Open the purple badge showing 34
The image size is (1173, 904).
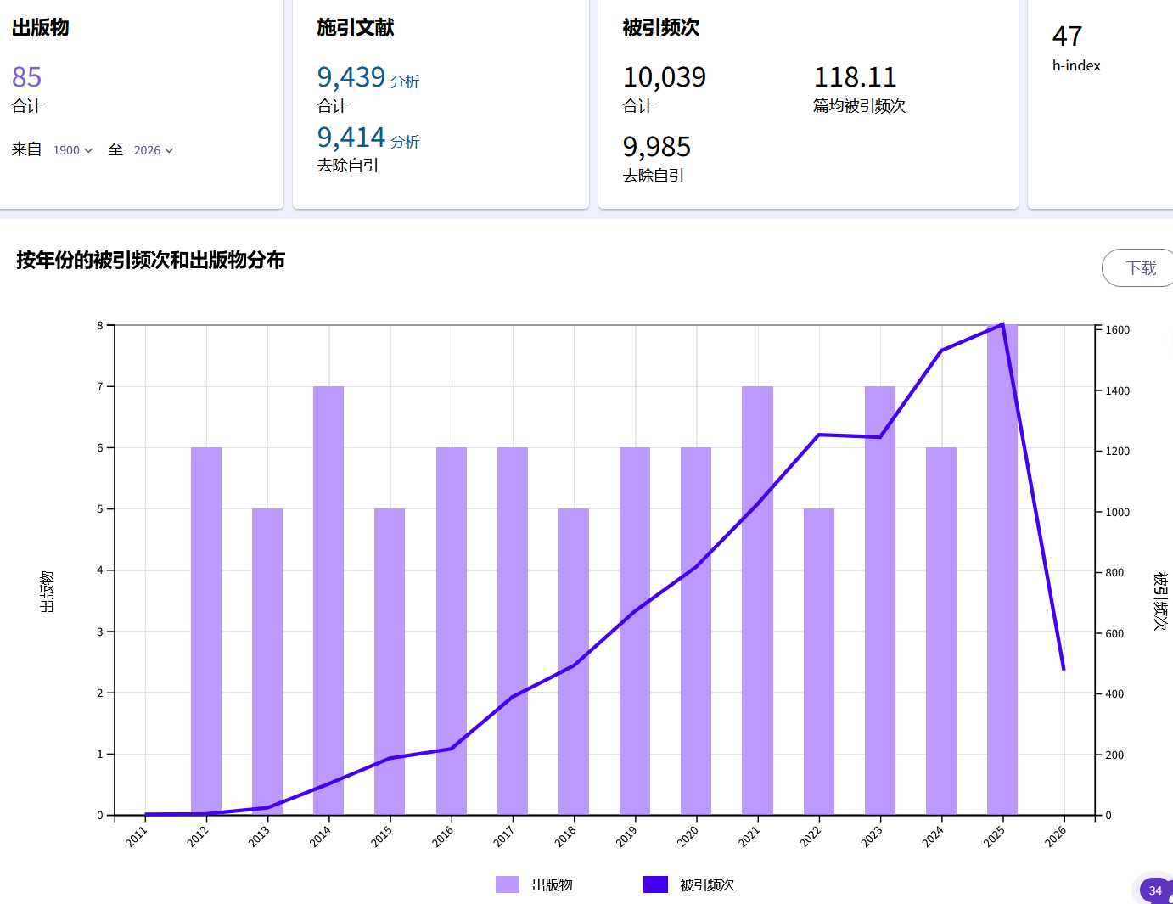click(x=1154, y=890)
